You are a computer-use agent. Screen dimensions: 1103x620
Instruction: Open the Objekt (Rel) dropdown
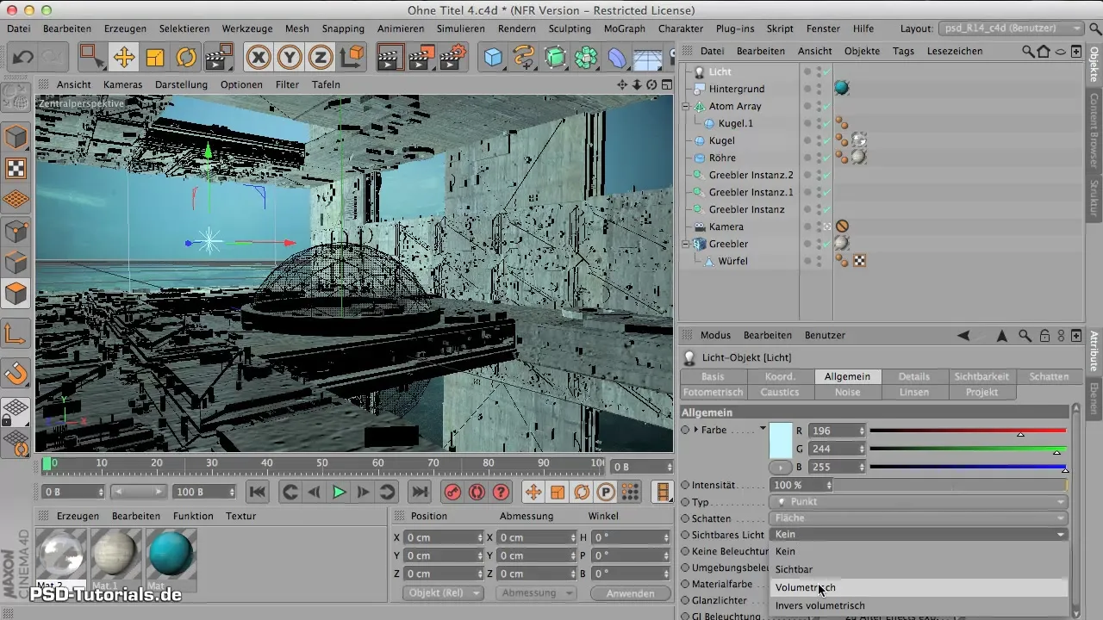(443, 593)
